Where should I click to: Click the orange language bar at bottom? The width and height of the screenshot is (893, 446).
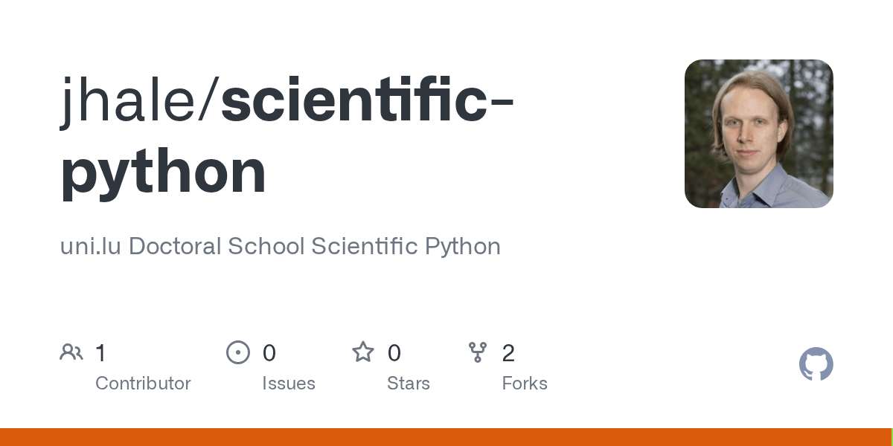point(445,437)
